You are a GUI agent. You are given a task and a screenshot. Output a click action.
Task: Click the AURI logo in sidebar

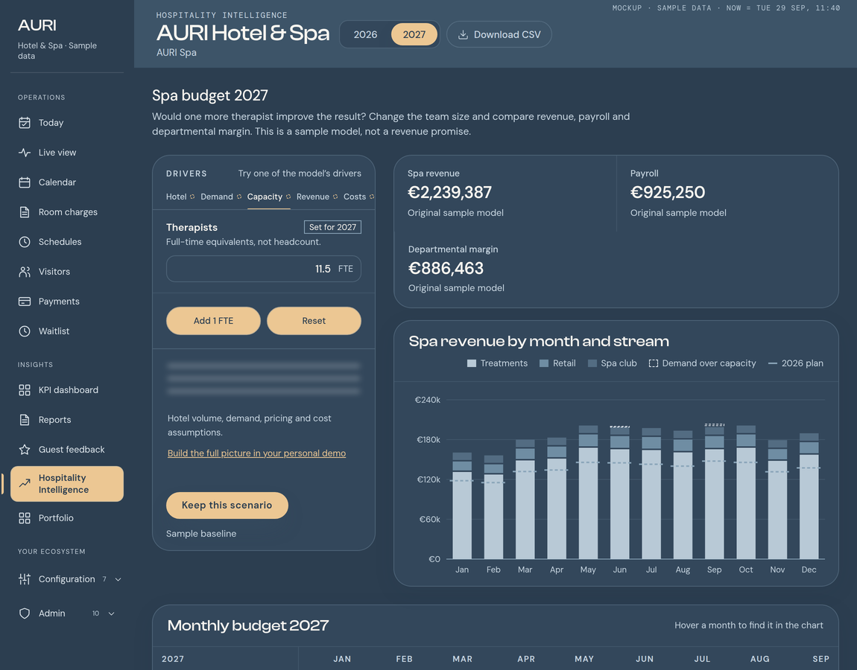pyautogui.click(x=37, y=25)
